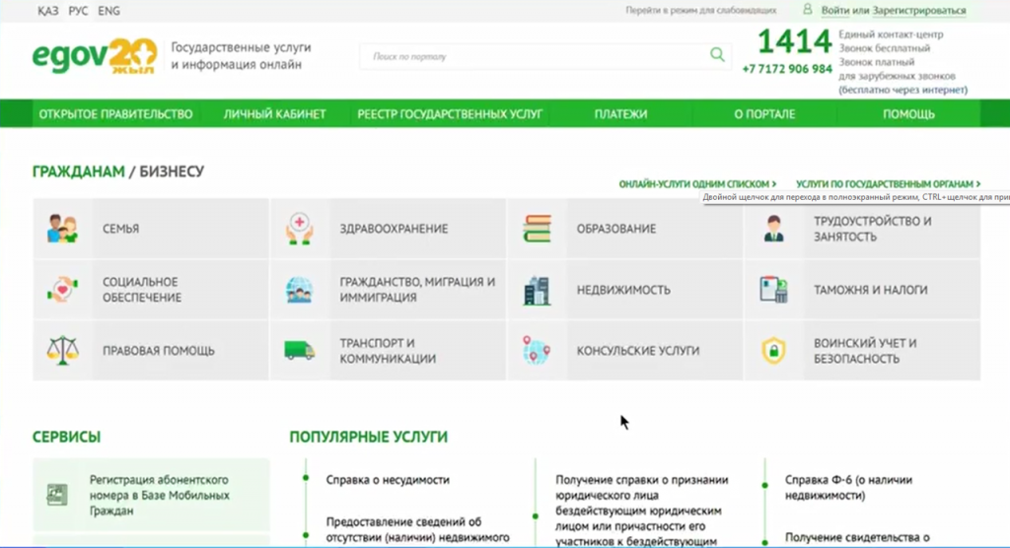Open the Платежи menu item
Screen dimensions: 1010x548
click(620, 114)
